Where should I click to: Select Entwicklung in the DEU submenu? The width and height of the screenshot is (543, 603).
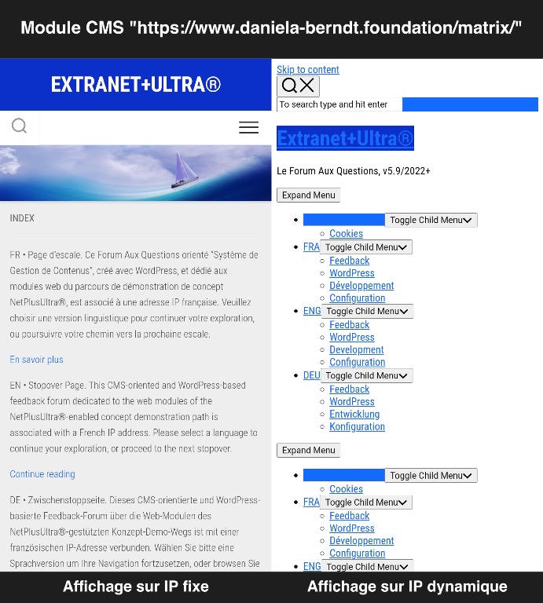point(354,415)
